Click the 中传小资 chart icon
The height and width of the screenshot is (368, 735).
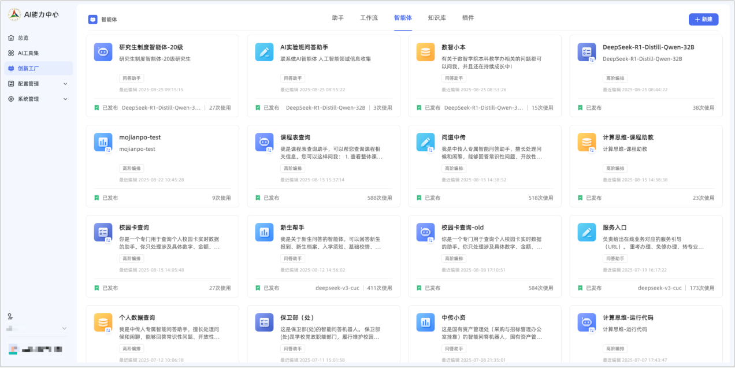[x=425, y=322]
